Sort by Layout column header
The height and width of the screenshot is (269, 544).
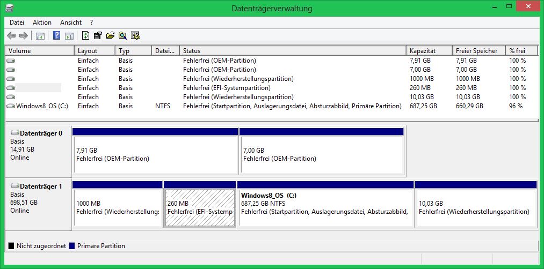[x=95, y=51]
